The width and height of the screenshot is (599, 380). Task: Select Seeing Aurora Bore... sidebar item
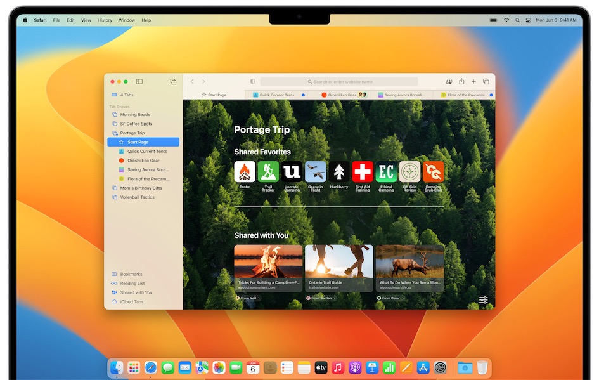point(143,170)
